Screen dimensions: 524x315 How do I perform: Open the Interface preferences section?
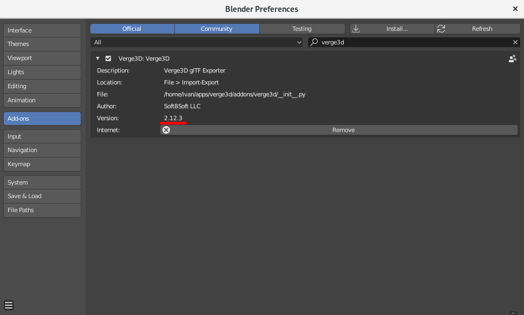coord(42,30)
